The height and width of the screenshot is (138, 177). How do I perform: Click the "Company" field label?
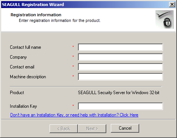18,57
